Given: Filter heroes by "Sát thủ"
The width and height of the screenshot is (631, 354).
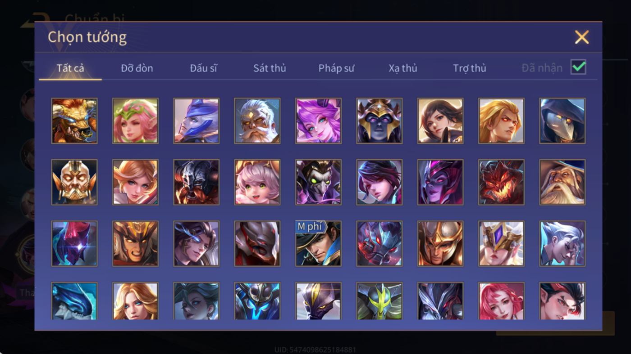Looking at the screenshot, I should [x=270, y=68].
